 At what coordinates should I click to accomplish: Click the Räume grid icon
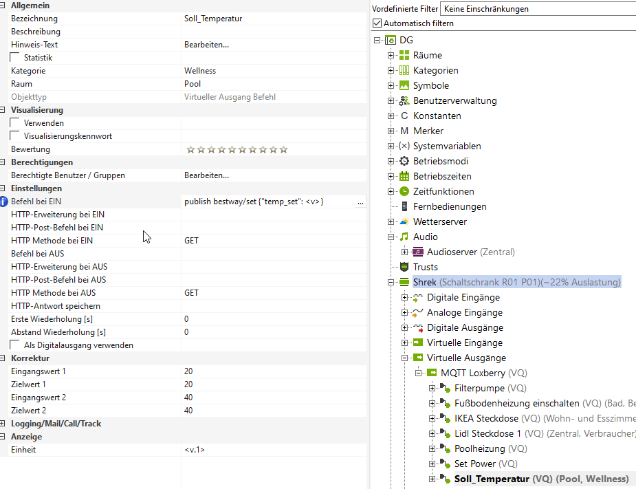coord(404,56)
